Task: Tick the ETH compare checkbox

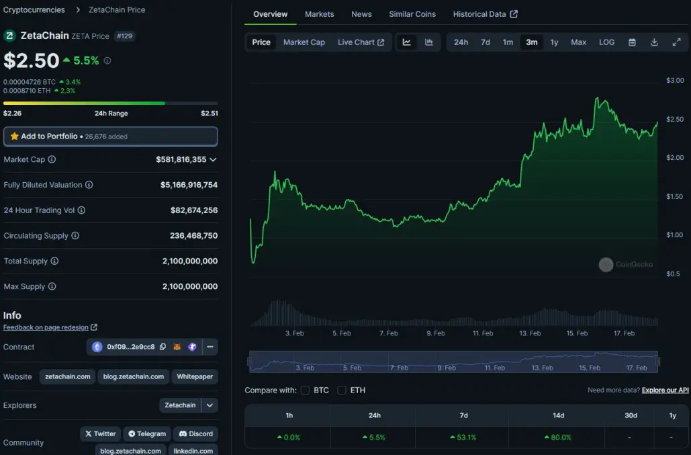Action: point(342,390)
